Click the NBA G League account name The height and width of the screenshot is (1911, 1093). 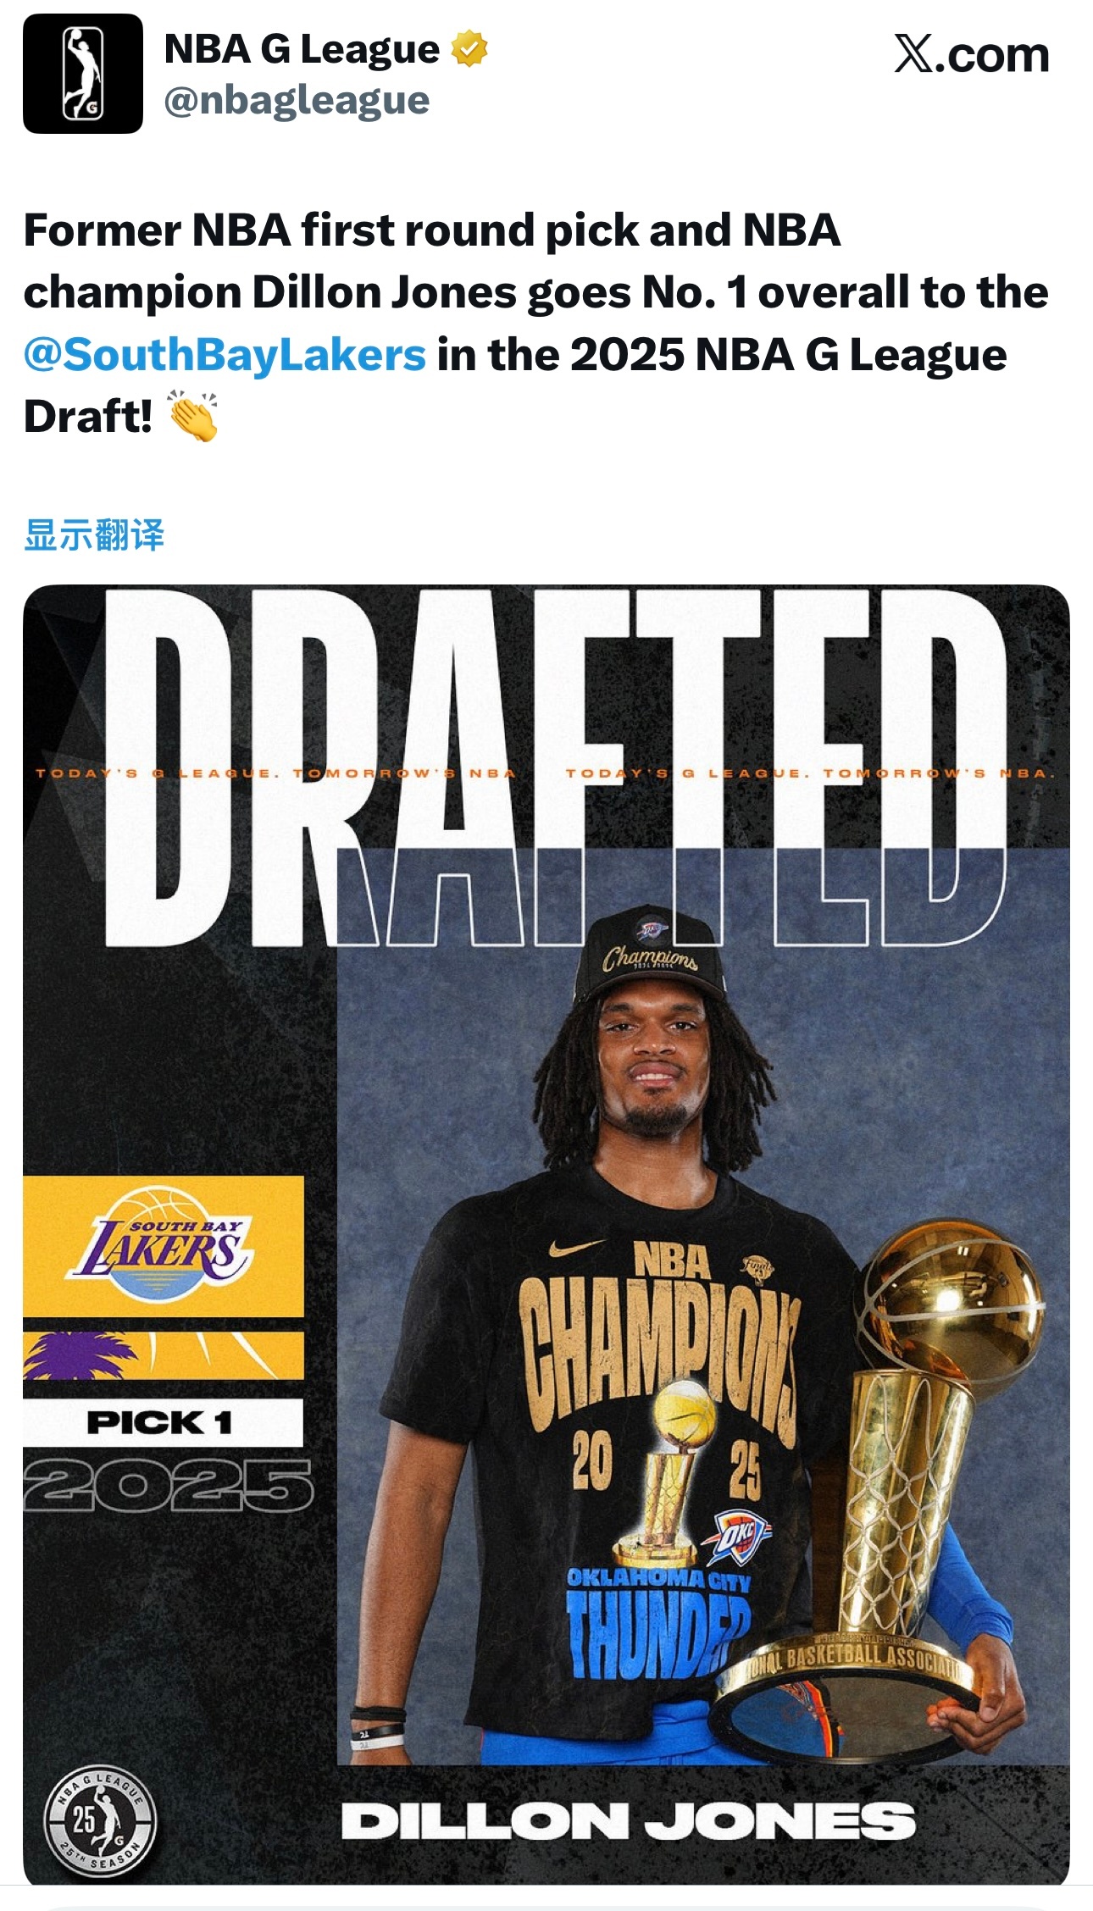point(302,49)
